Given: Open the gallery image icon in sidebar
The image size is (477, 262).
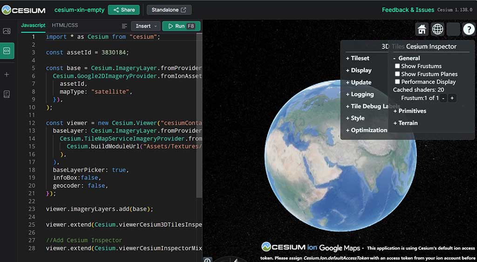Looking at the screenshot, I should [7, 31].
